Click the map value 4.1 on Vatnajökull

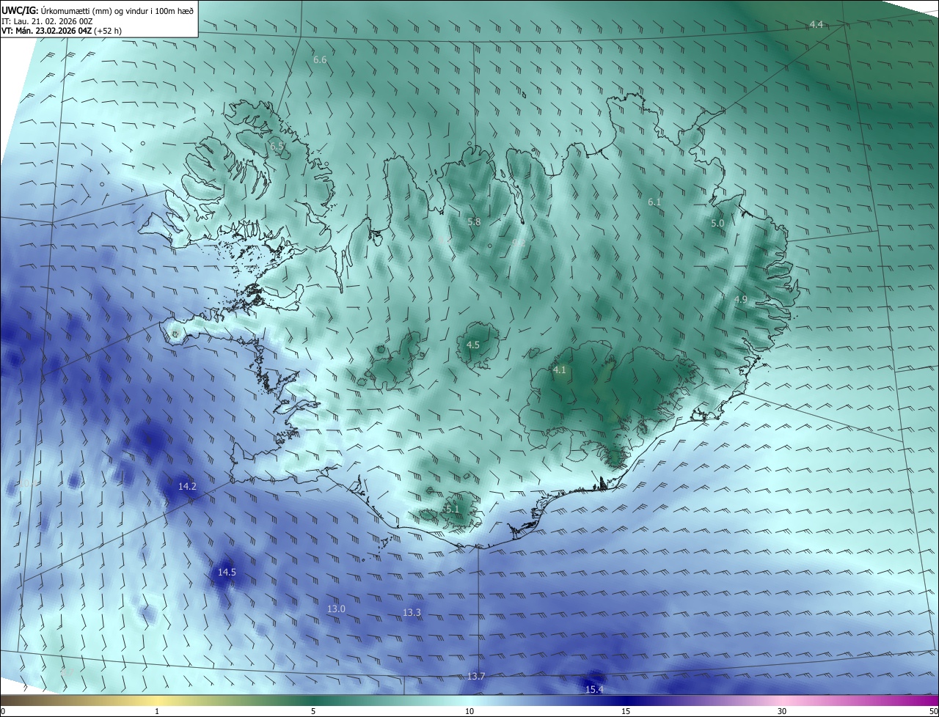[560, 370]
